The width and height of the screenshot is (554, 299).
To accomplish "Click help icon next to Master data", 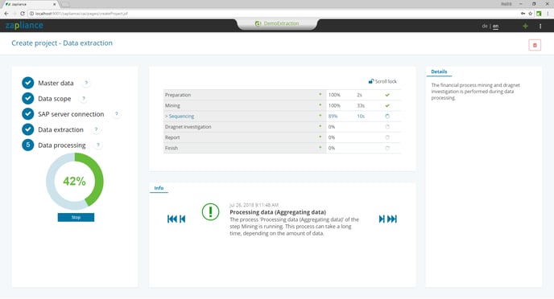I will click(86, 83).
